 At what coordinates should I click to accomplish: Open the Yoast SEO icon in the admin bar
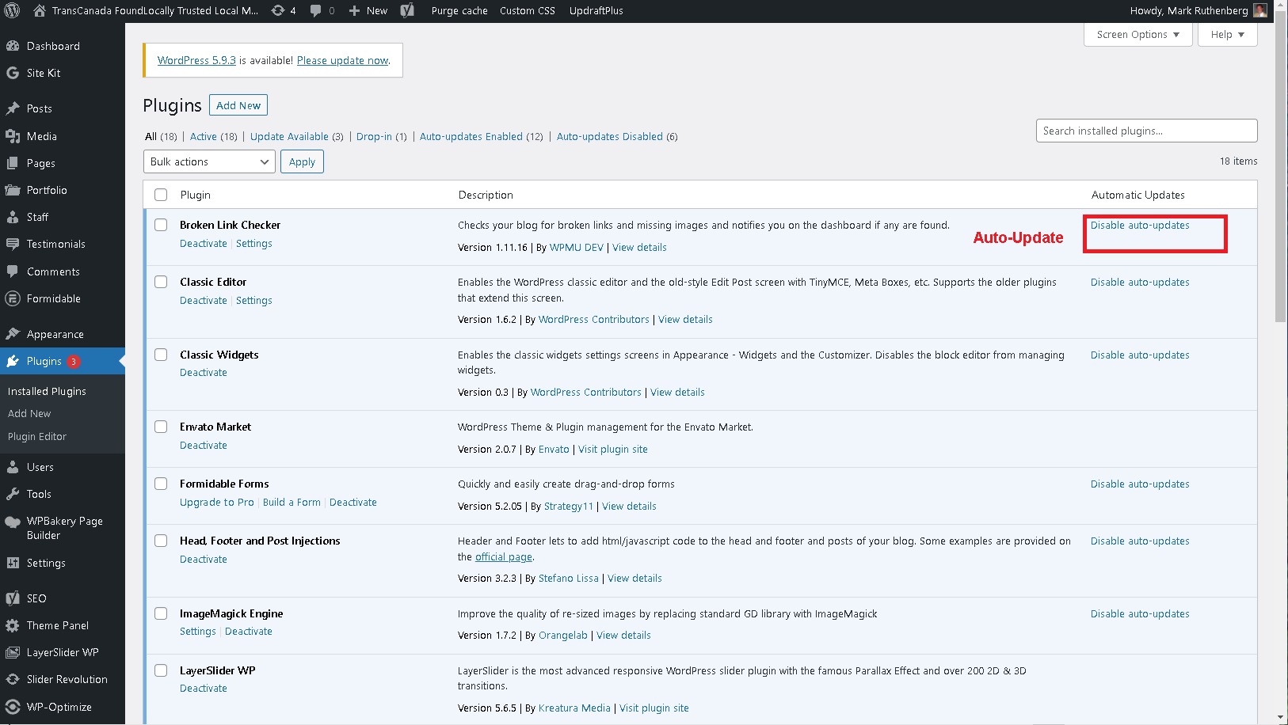[x=407, y=11]
